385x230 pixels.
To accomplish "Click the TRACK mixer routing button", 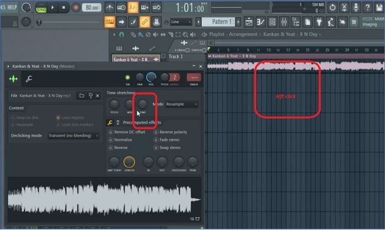I will click(x=194, y=78).
